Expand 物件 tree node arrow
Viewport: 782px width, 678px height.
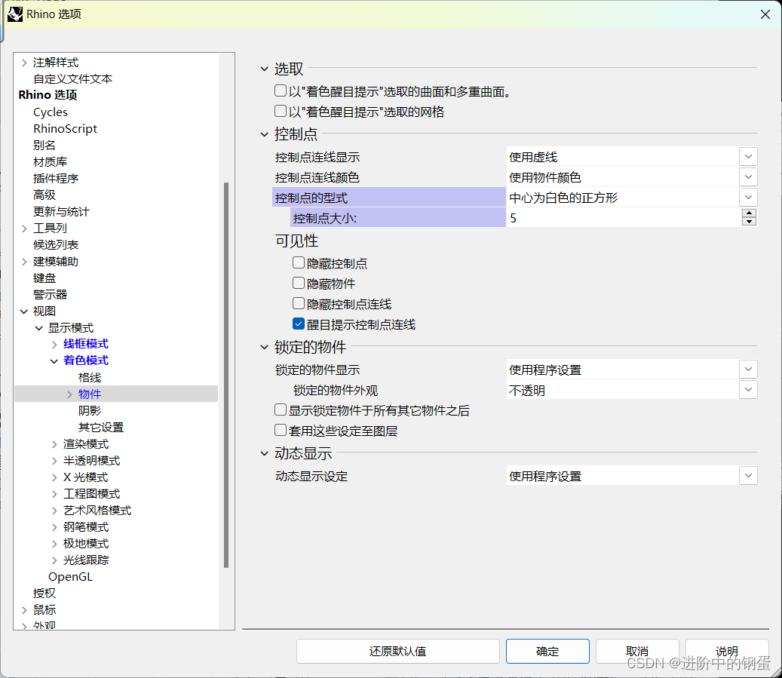click(69, 394)
